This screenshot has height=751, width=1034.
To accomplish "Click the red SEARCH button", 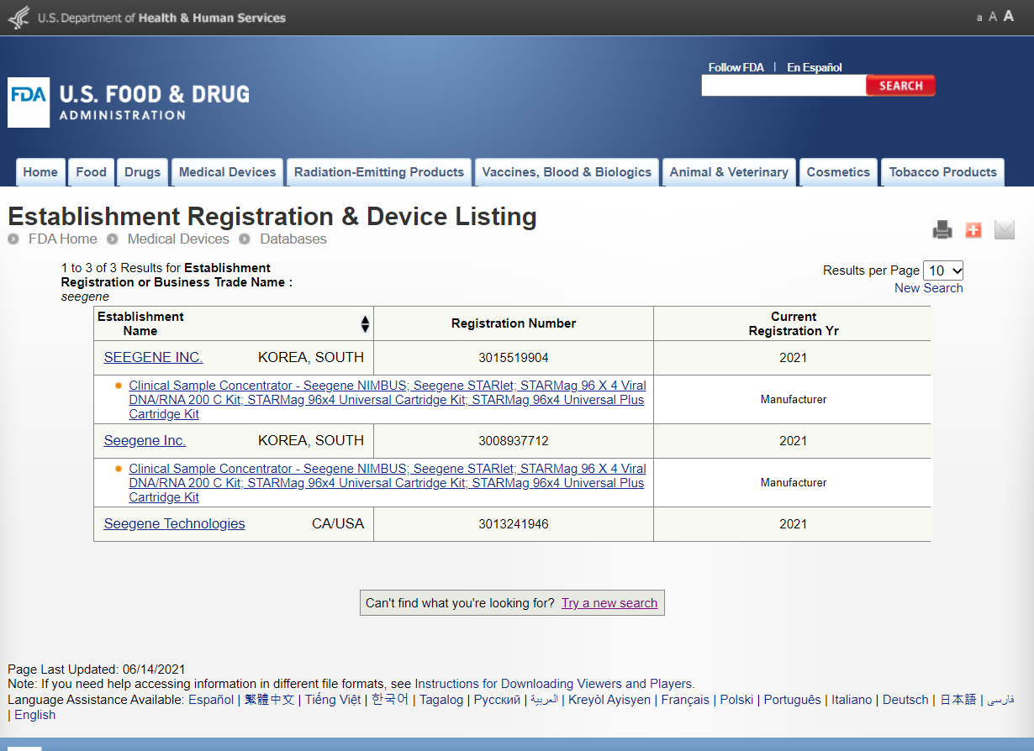I will point(900,86).
